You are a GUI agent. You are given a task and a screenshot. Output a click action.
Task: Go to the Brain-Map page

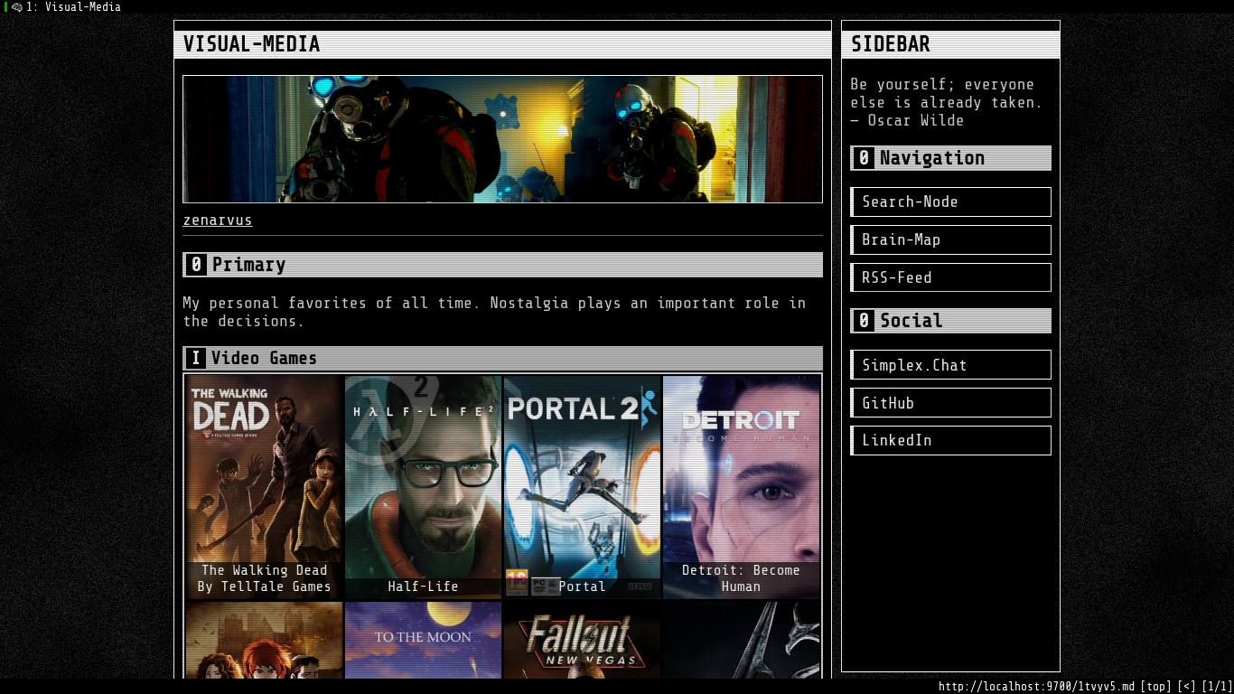pos(950,240)
